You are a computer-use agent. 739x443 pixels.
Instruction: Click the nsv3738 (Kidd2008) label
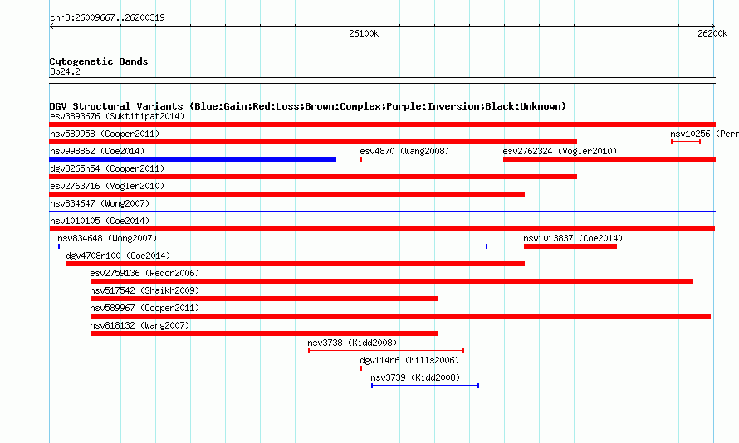click(x=352, y=343)
